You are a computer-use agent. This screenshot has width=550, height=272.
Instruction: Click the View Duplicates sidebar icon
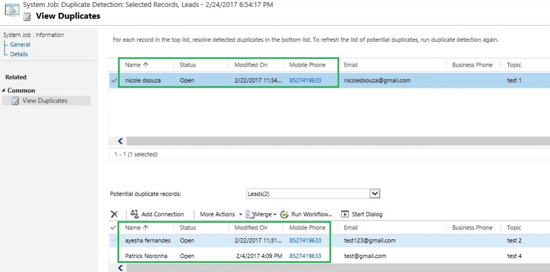pos(16,101)
